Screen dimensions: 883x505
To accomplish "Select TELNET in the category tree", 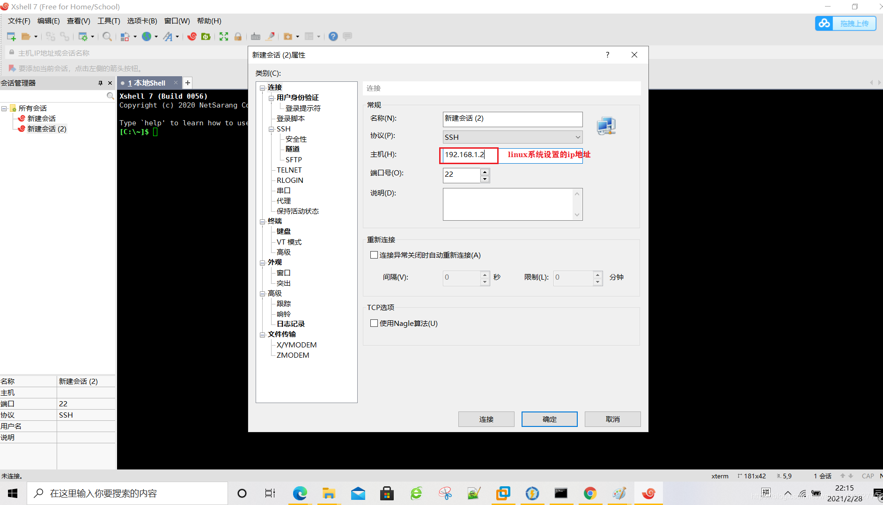I will (289, 170).
